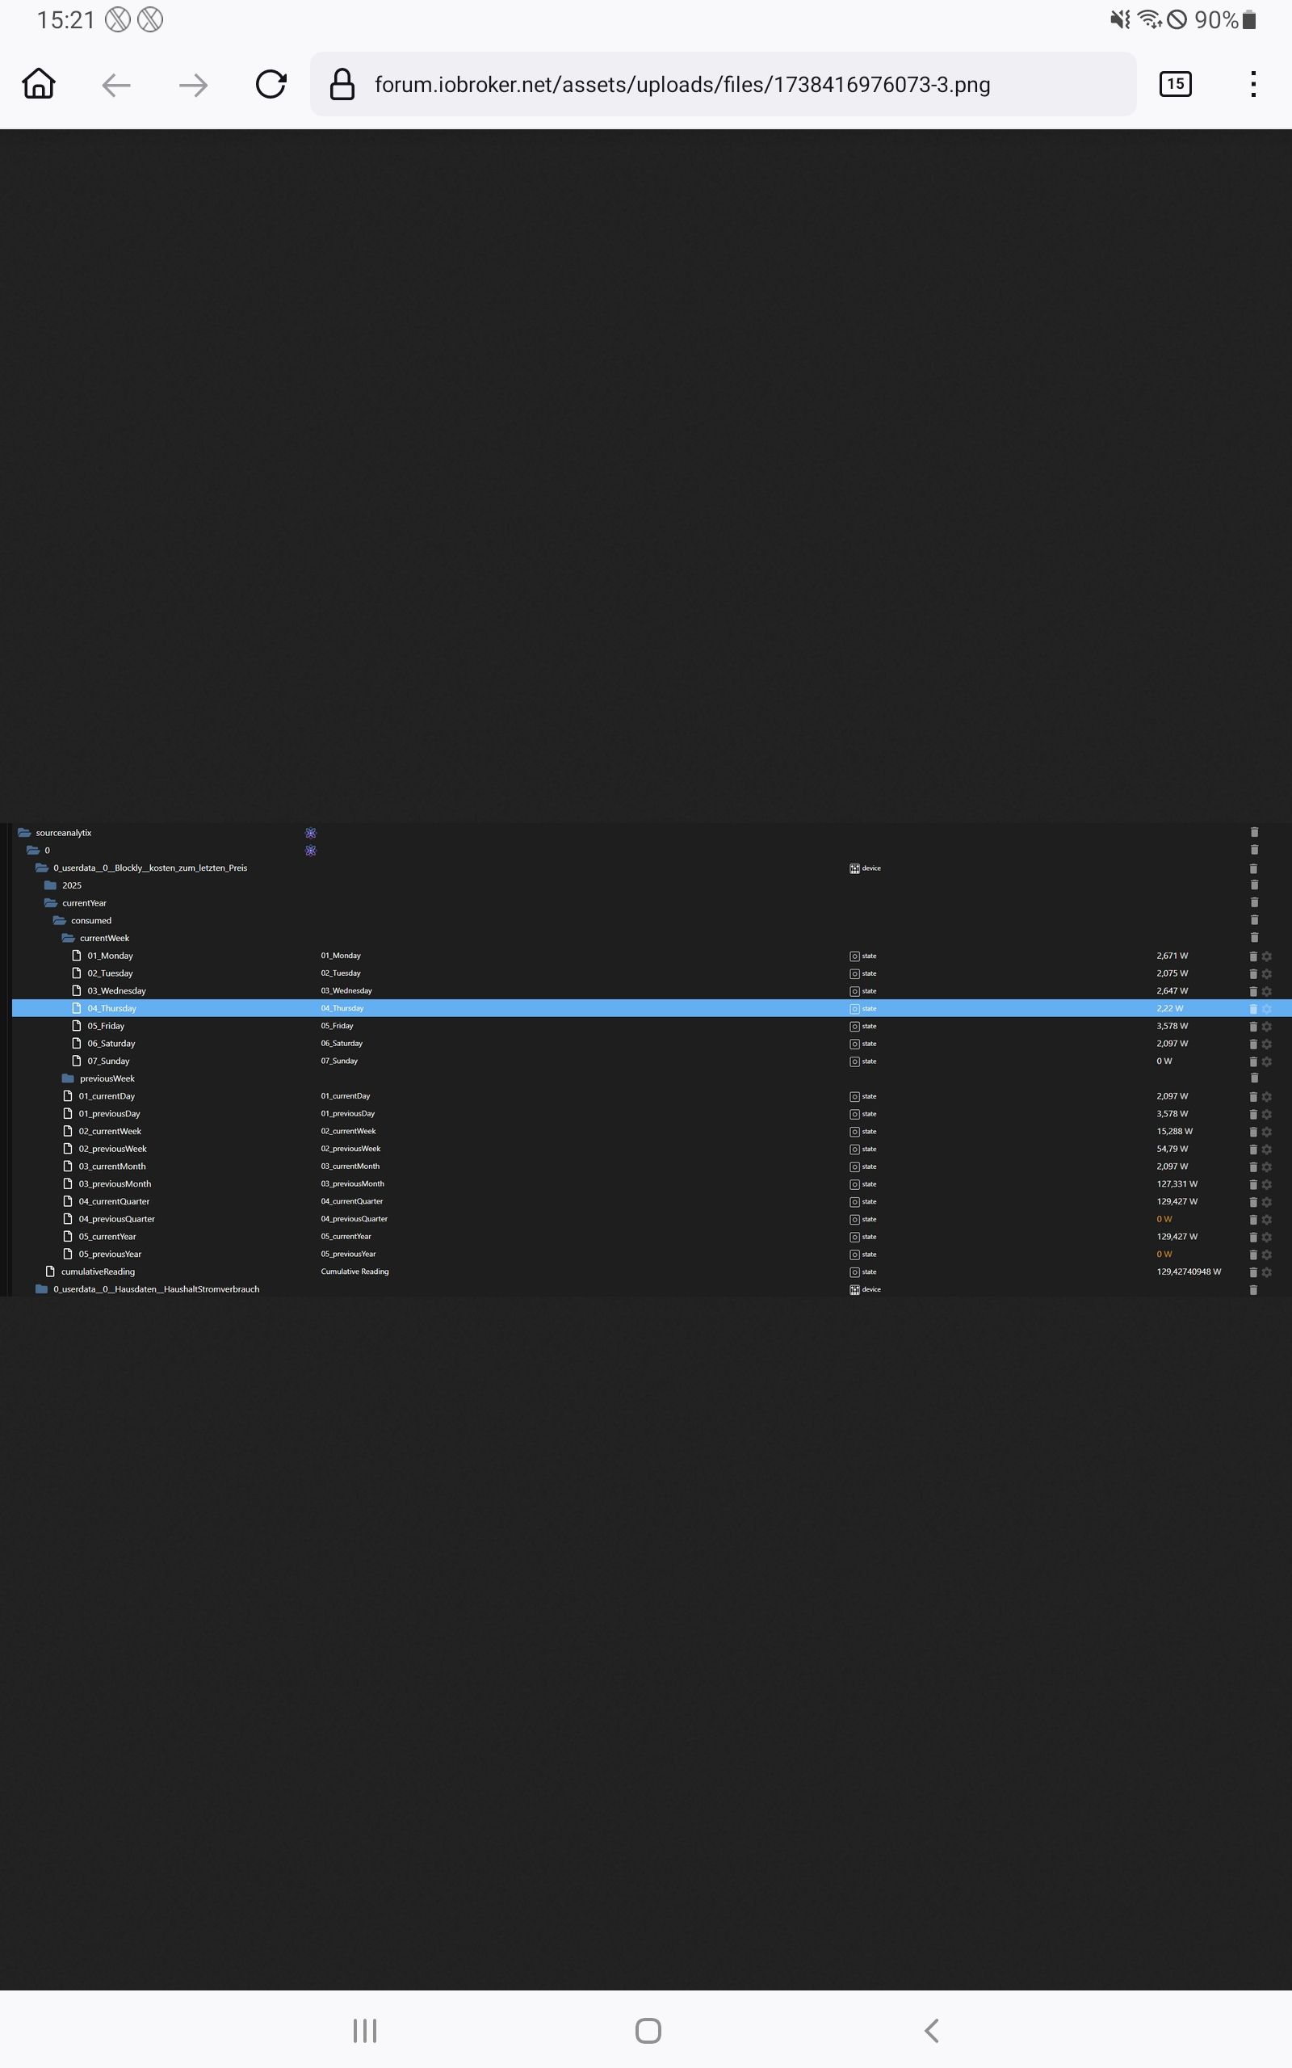Click the value 15,288 W
This screenshot has height=2068, width=1292.
pos(1175,1132)
